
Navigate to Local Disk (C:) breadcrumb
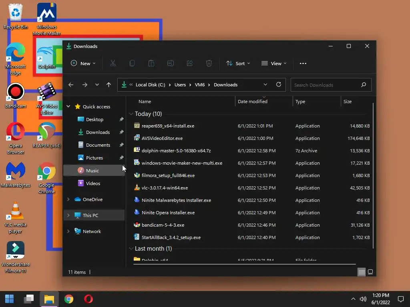[x=151, y=85]
